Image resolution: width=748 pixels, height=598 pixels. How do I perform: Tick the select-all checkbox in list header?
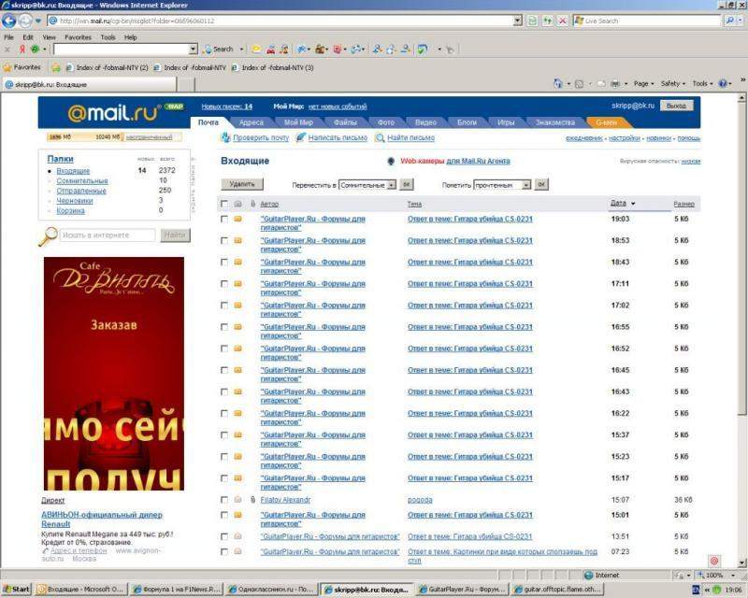223,204
